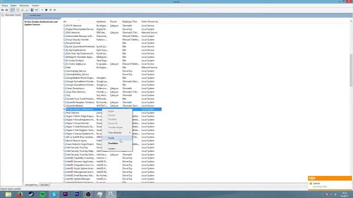The height and width of the screenshot is (198, 353).
Task: Select the DHCP İstemcisi service row
Action: click(112, 26)
